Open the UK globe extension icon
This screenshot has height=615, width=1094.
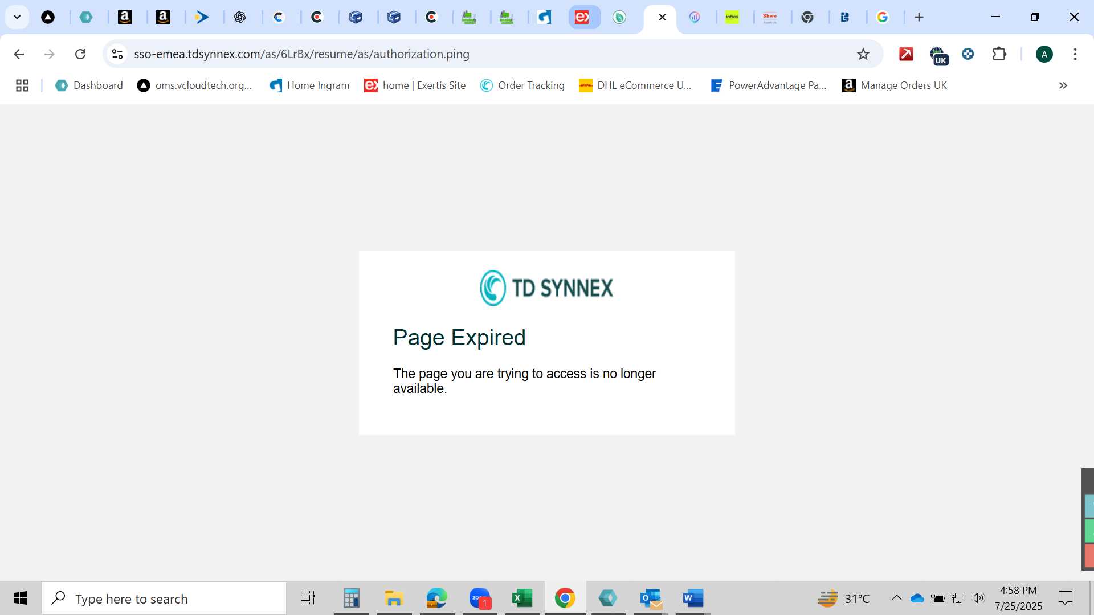(x=938, y=55)
